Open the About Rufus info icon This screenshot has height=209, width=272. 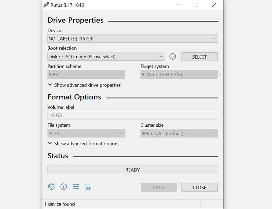point(63,187)
